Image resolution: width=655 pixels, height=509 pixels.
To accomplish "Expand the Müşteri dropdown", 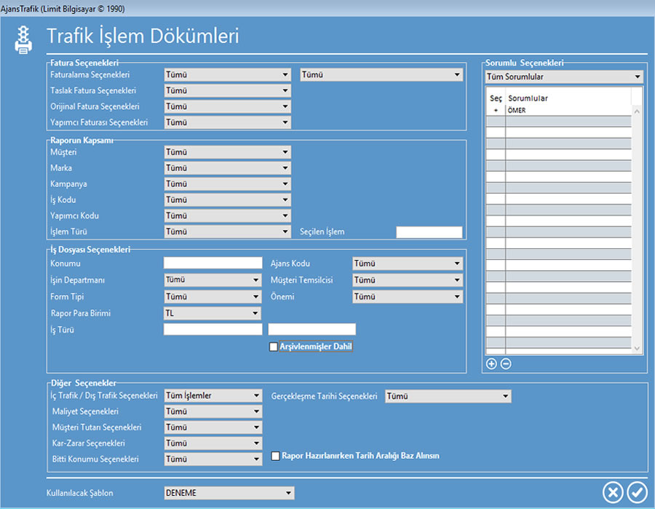I will [228, 152].
